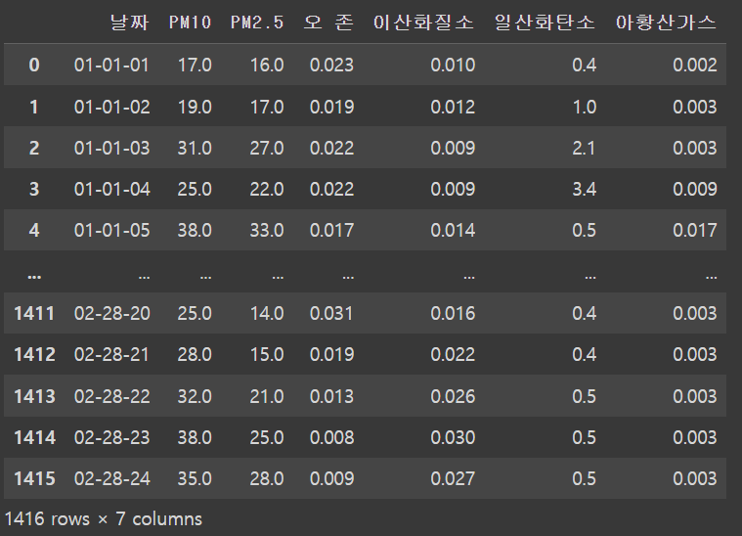Click date cell 01-01-05
Screen dimensions: 742x536
click(x=111, y=230)
